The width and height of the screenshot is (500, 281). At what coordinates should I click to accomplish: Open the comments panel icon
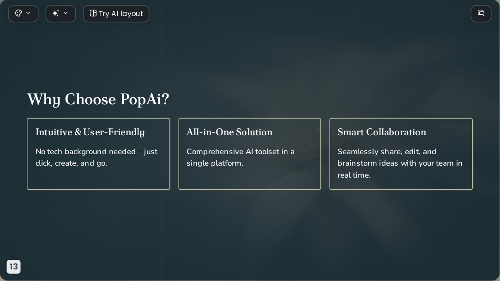pos(481,14)
